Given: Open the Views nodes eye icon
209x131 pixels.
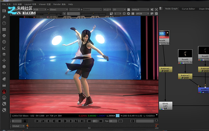Looking at the screenshot, I should click(4, 73).
